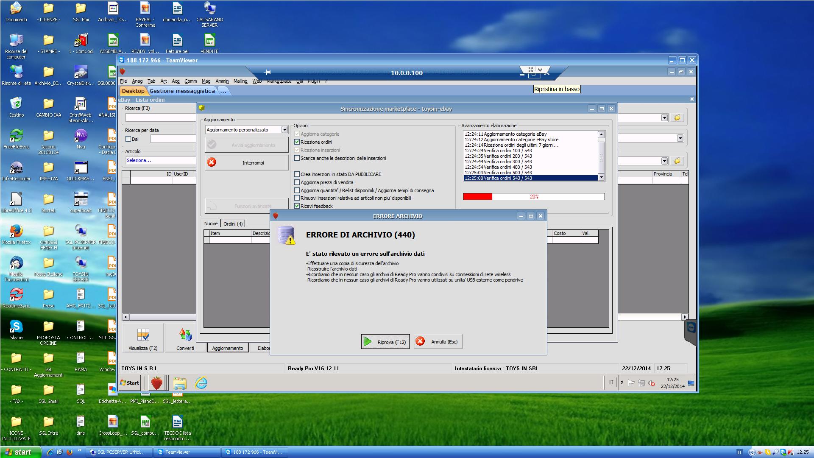814x458 pixels.
Task: Expand the Aggiornamento personalizzato dropdown
Action: (284, 130)
